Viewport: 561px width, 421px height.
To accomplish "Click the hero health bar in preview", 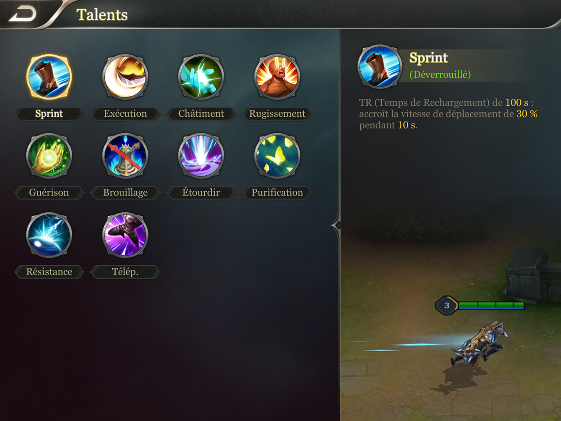I will click(x=491, y=305).
